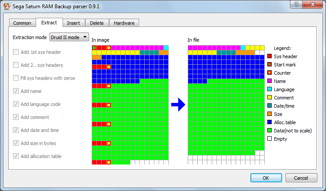The image size is (326, 191).
Task: Open the Hardware tab
Action: [124, 23]
